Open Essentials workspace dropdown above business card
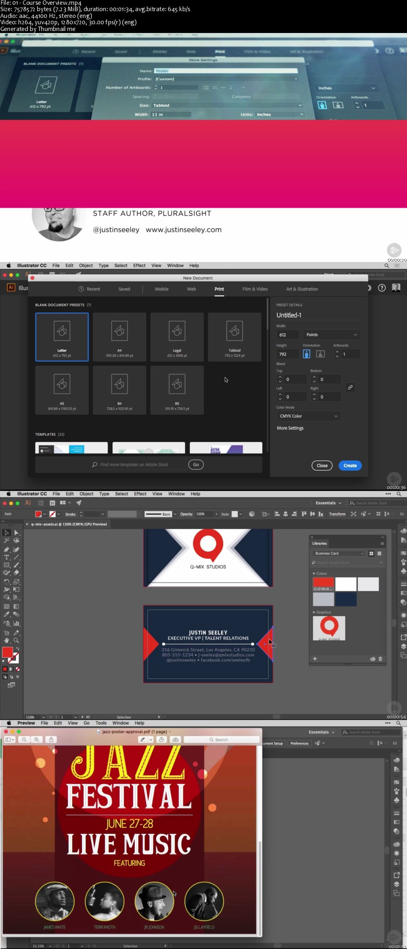The height and width of the screenshot is (949, 407). 328,503
